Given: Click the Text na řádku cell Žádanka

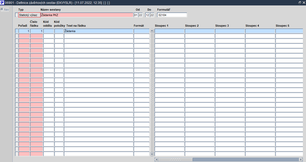Looking at the screenshot, I should click(x=99, y=31).
